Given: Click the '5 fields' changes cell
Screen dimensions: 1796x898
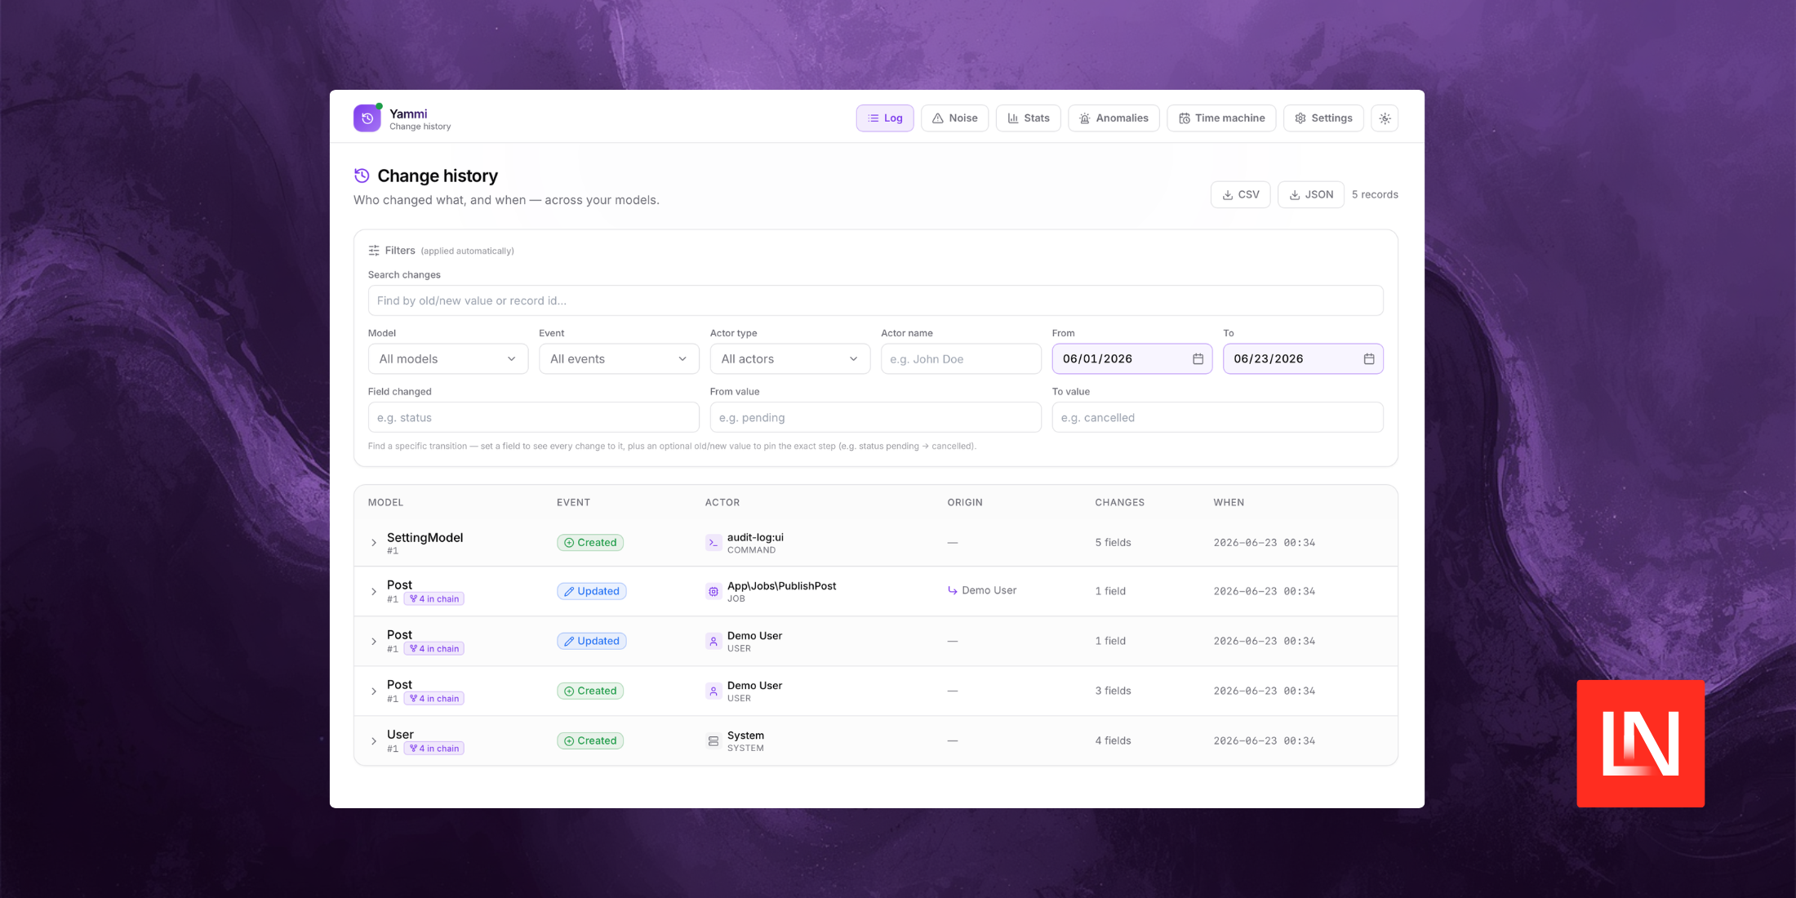Looking at the screenshot, I should pyautogui.click(x=1113, y=542).
